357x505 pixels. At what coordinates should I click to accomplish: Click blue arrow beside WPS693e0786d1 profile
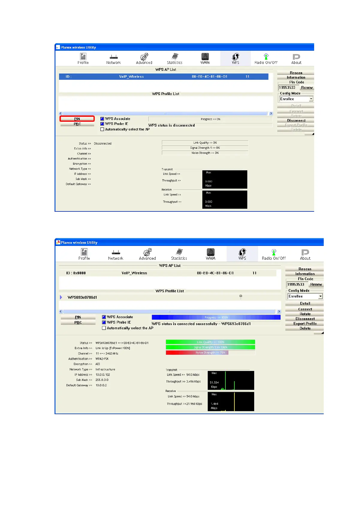point(61,297)
